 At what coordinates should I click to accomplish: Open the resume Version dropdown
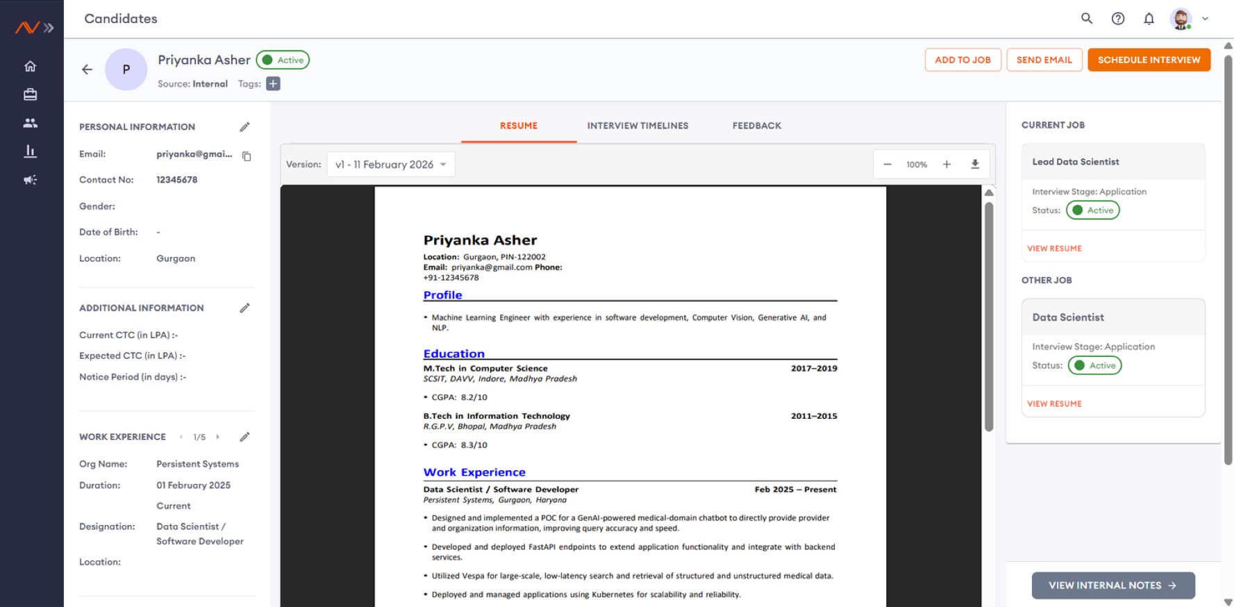point(391,165)
